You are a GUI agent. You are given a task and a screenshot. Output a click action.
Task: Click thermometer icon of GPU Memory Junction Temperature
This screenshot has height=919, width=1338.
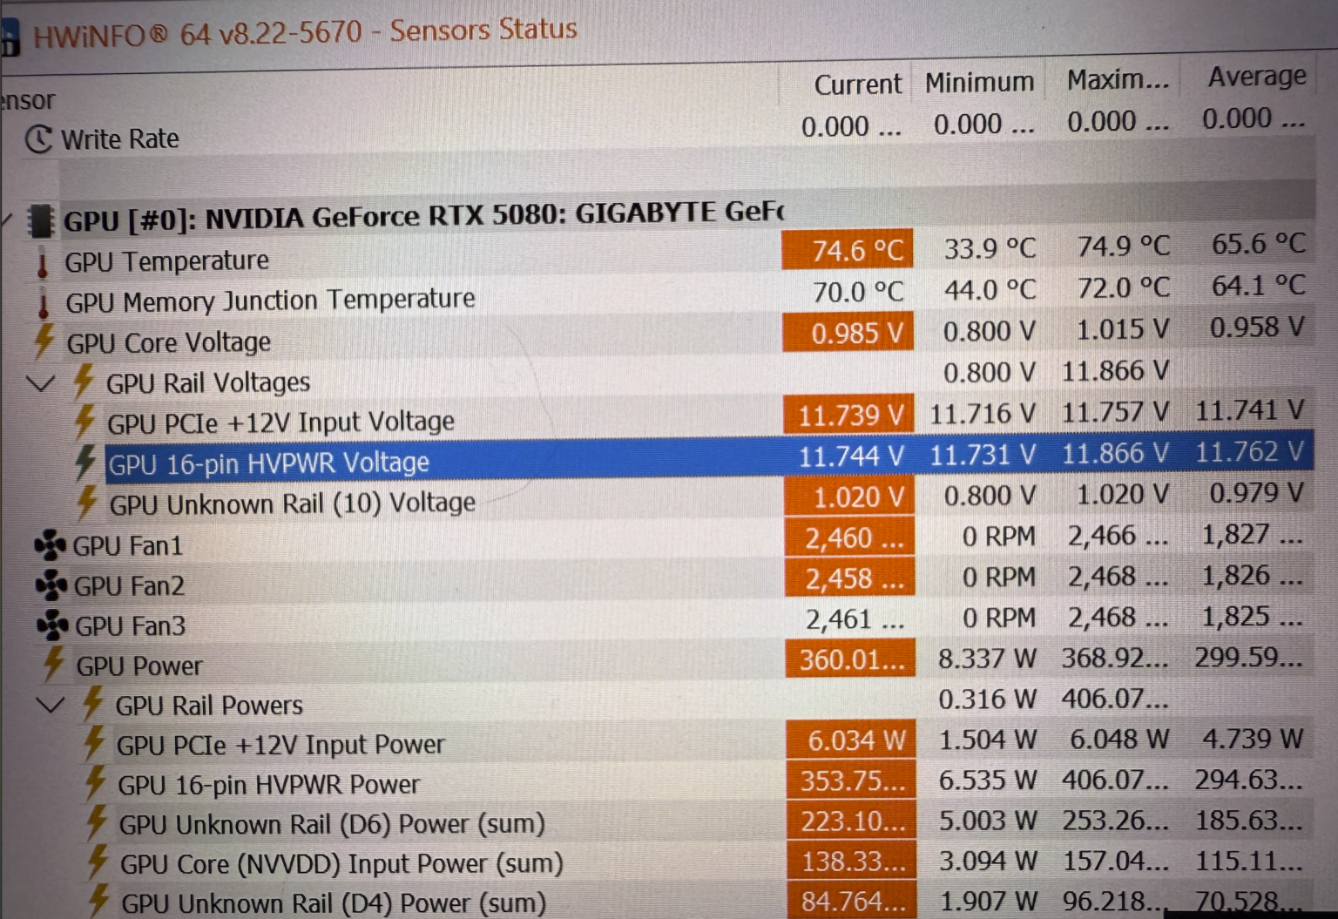(x=44, y=302)
